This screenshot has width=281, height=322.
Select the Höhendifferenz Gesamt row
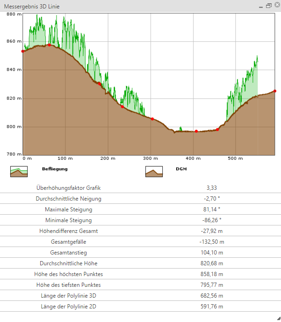pyautogui.click(x=140, y=231)
